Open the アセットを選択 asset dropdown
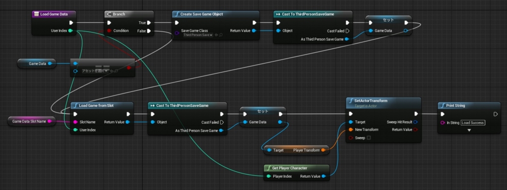This screenshot has width=507, height=190. pos(95,71)
